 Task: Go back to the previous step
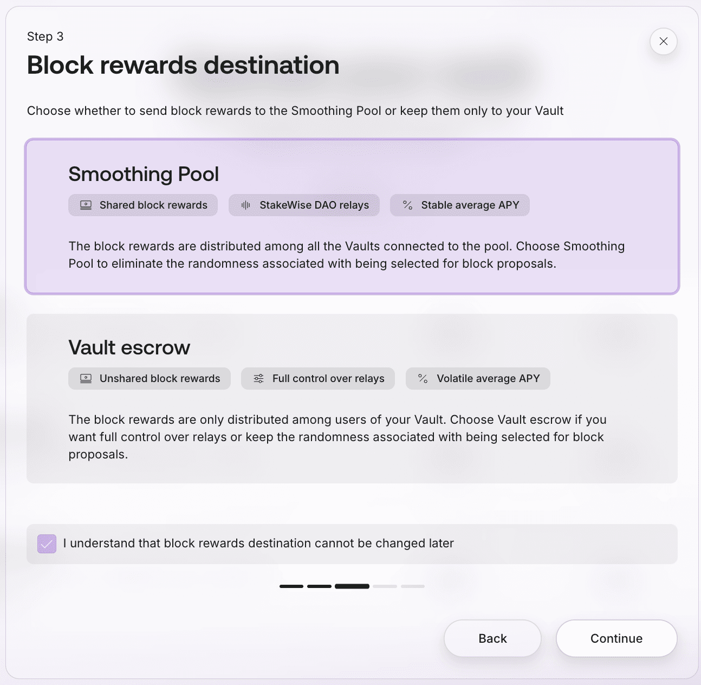(492, 638)
